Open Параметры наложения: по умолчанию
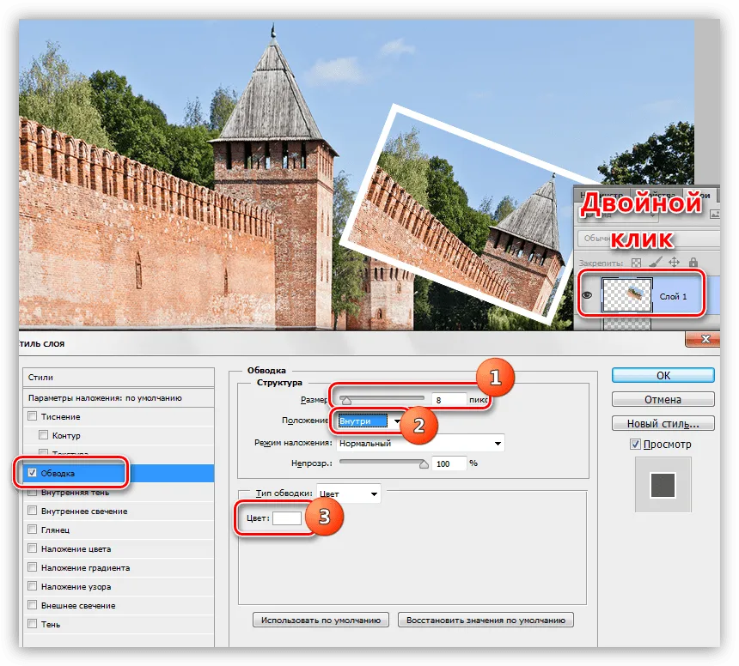739x666 pixels. pos(119,397)
